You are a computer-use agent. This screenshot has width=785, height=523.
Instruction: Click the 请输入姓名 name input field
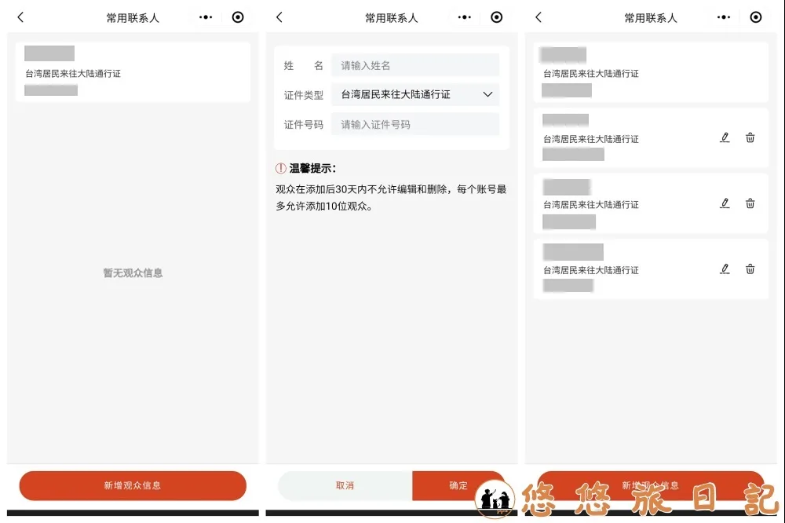pyautogui.click(x=415, y=65)
